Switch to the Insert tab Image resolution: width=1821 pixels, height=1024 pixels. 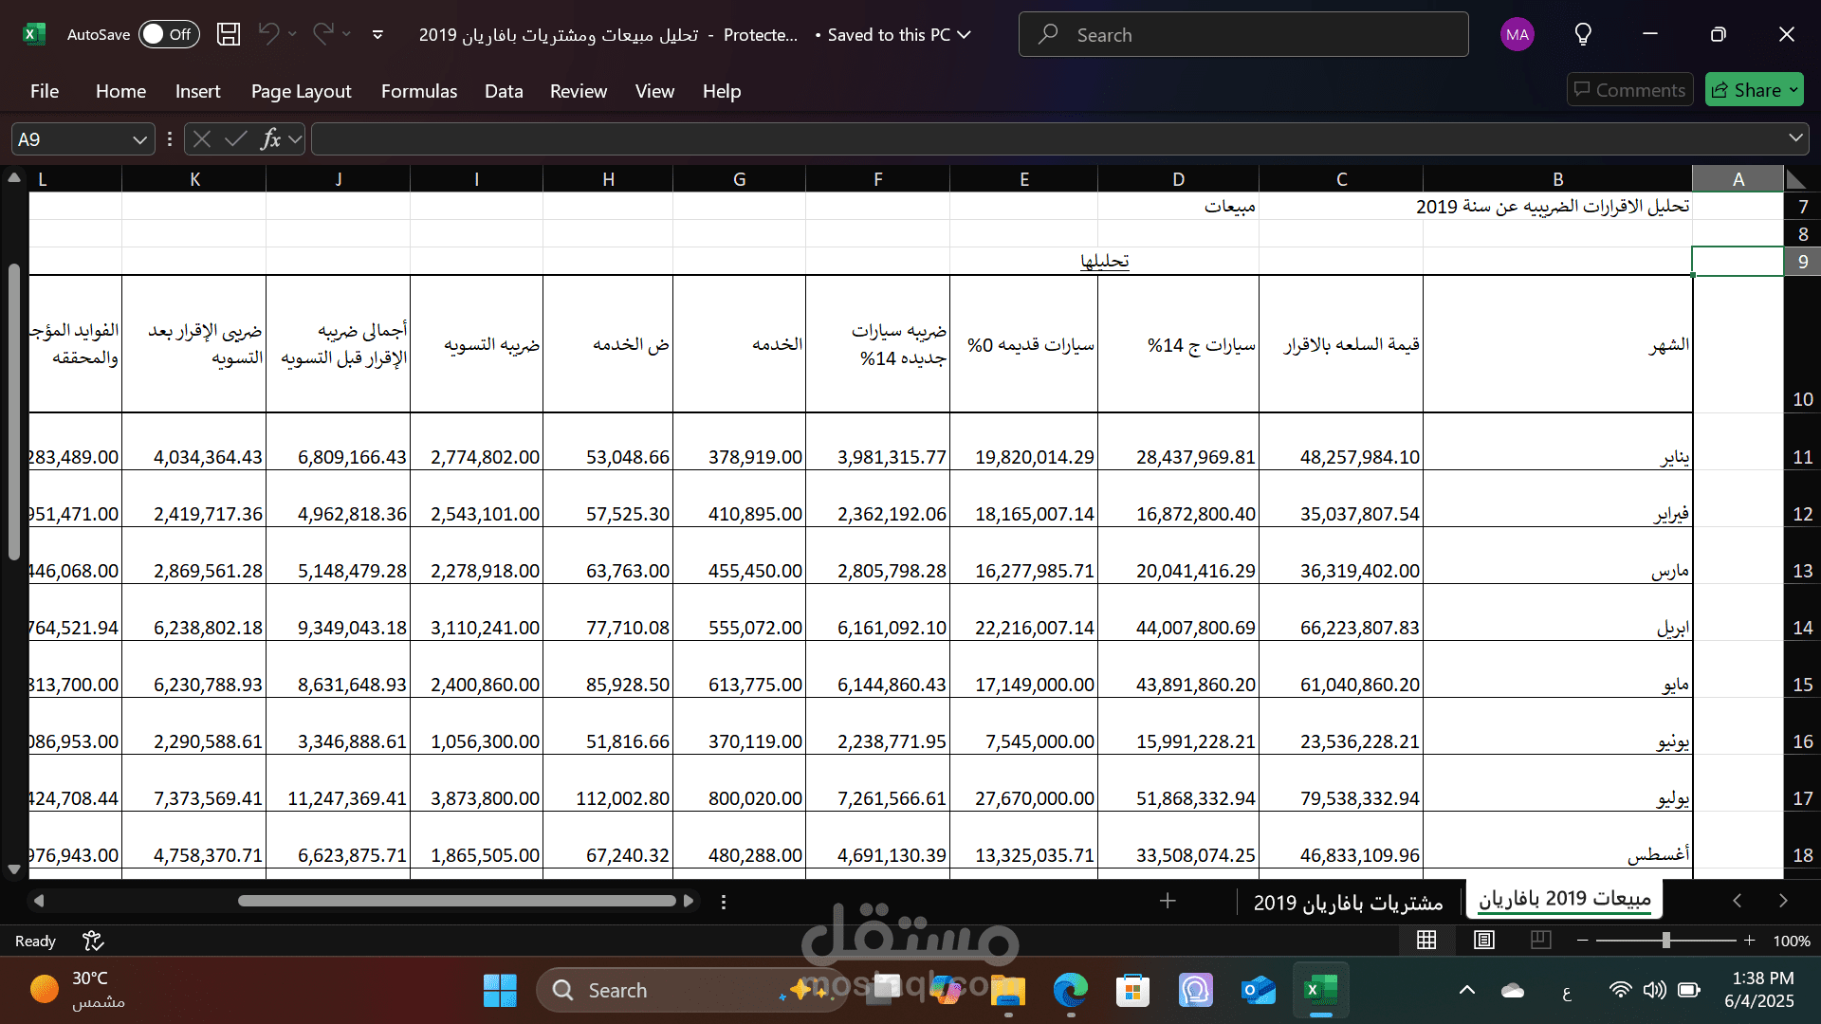[x=197, y=91]
